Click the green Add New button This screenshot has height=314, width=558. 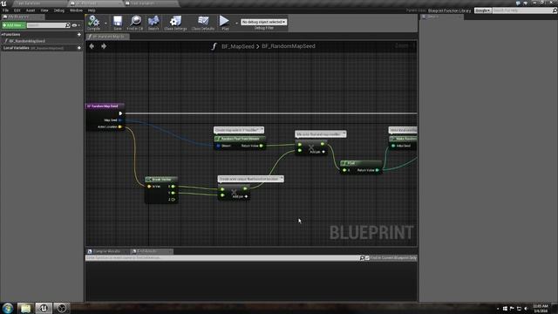pos(14,25)
